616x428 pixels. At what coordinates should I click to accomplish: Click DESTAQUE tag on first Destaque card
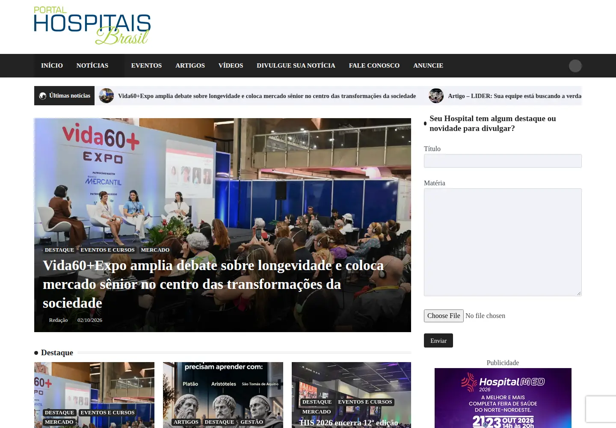point(59,413)
